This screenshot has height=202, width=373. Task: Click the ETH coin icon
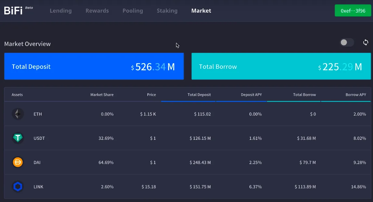(x=18, y=114)
